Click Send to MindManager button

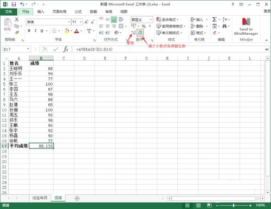coord(246,27)
